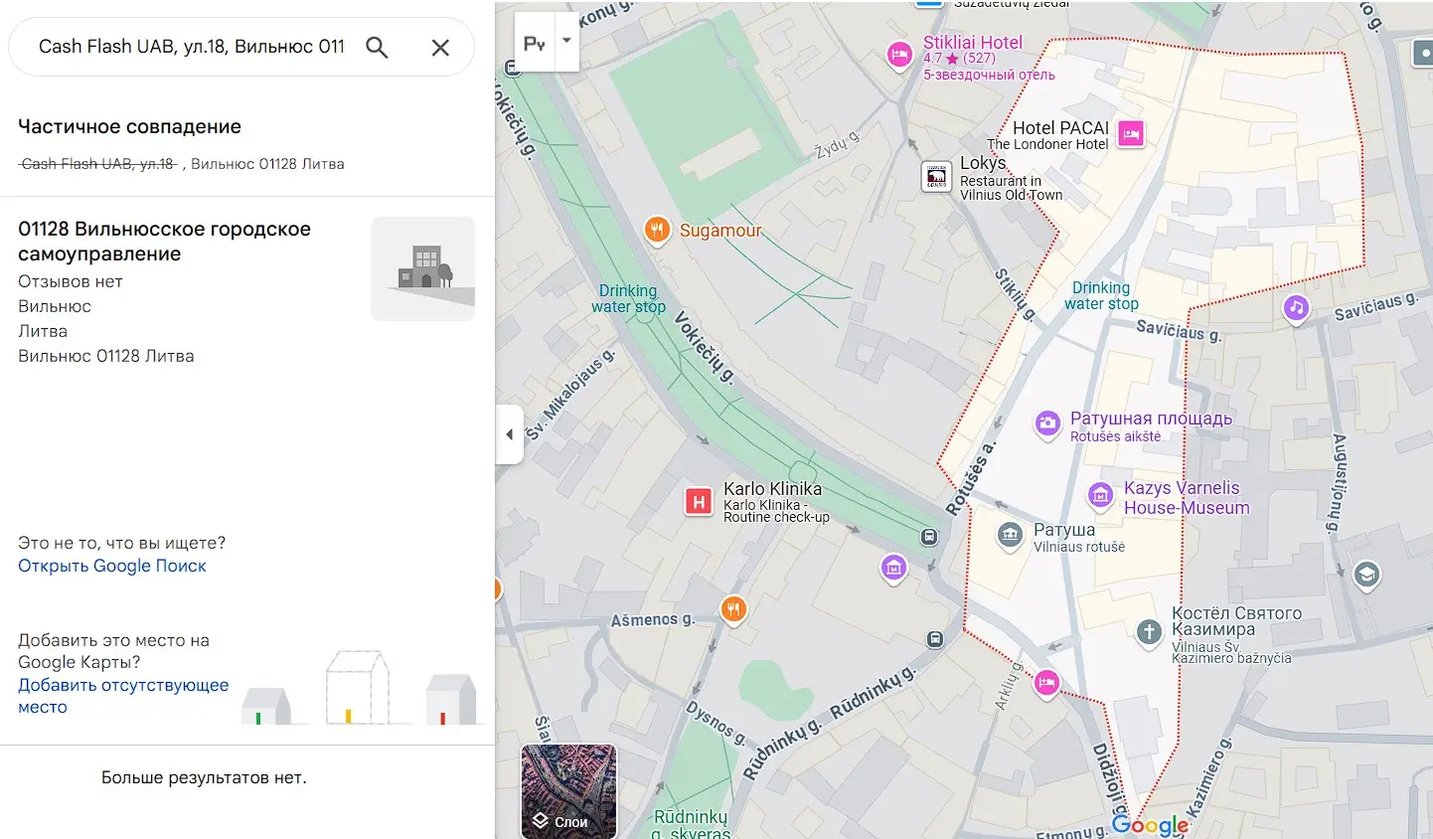
Task: Select the Karlo Klinika hospital icon
Action: click(699, 502)
